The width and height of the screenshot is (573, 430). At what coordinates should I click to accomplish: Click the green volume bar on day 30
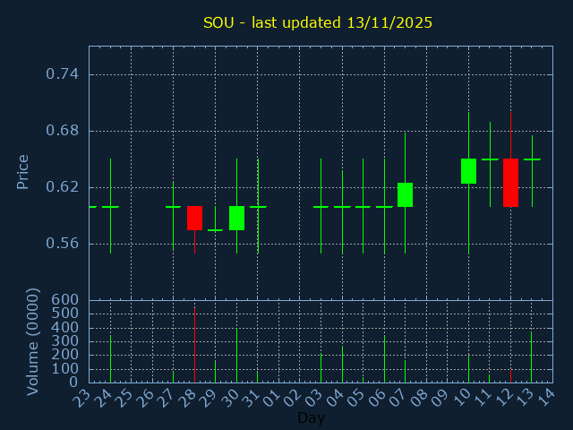(236, 356)
